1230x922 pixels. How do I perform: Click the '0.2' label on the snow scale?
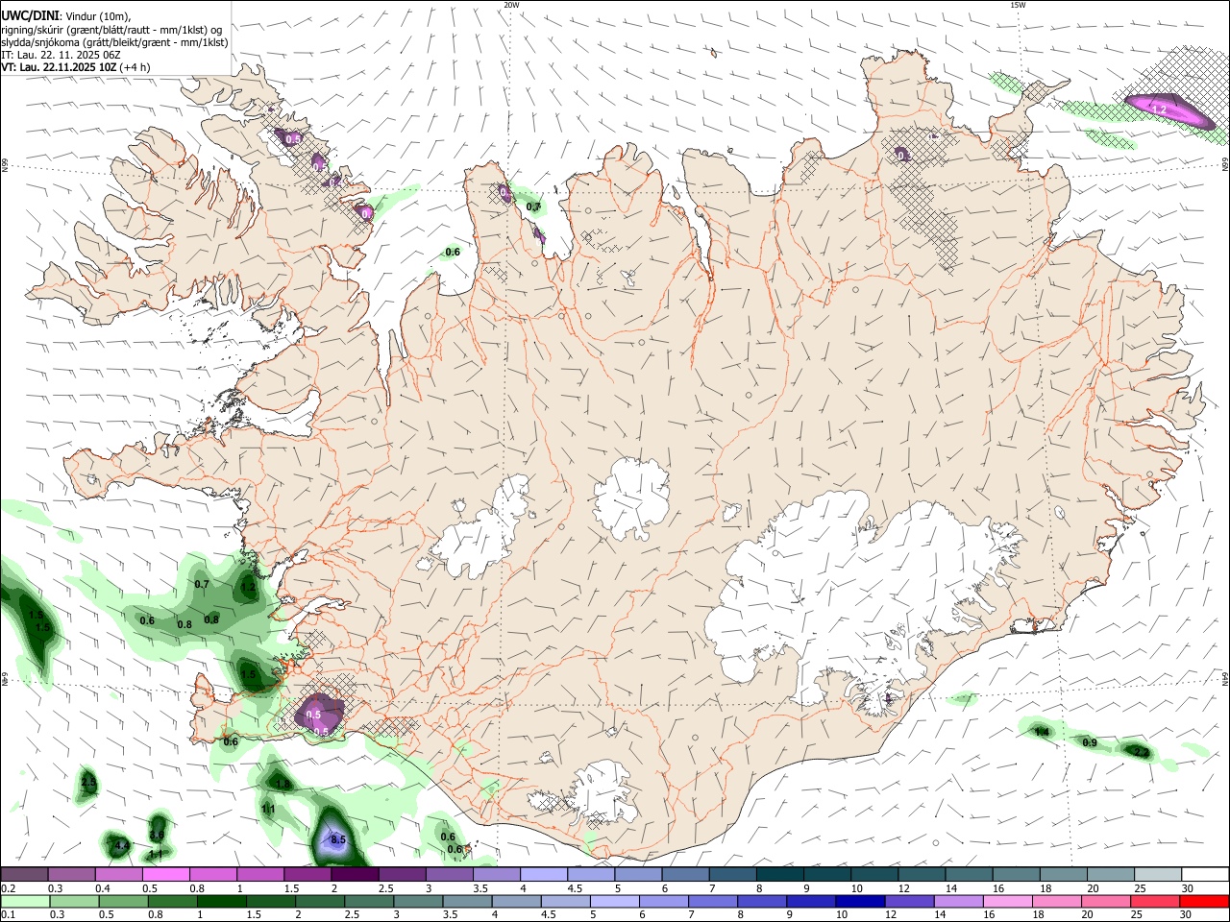[8, 888]
